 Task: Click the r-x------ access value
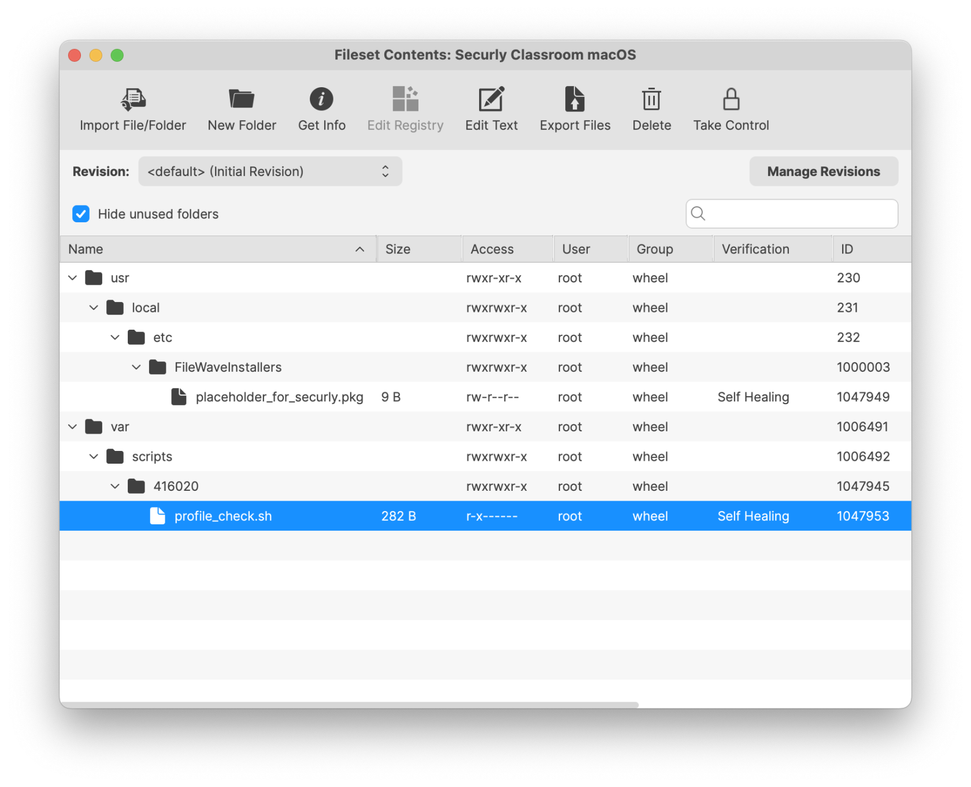click(x=492, y=516)
